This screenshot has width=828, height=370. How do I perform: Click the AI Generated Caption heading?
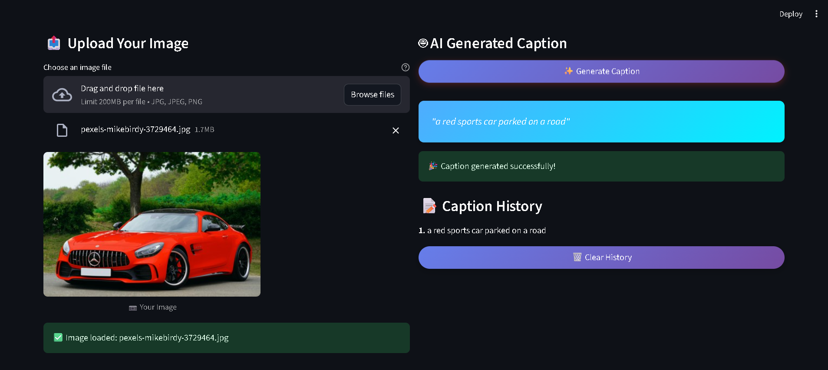(x=498, y=43)
